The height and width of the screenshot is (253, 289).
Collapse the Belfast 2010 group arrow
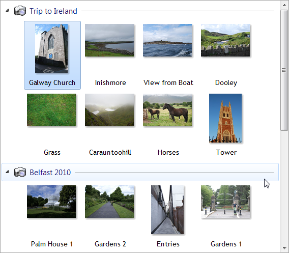click(7, 172)
